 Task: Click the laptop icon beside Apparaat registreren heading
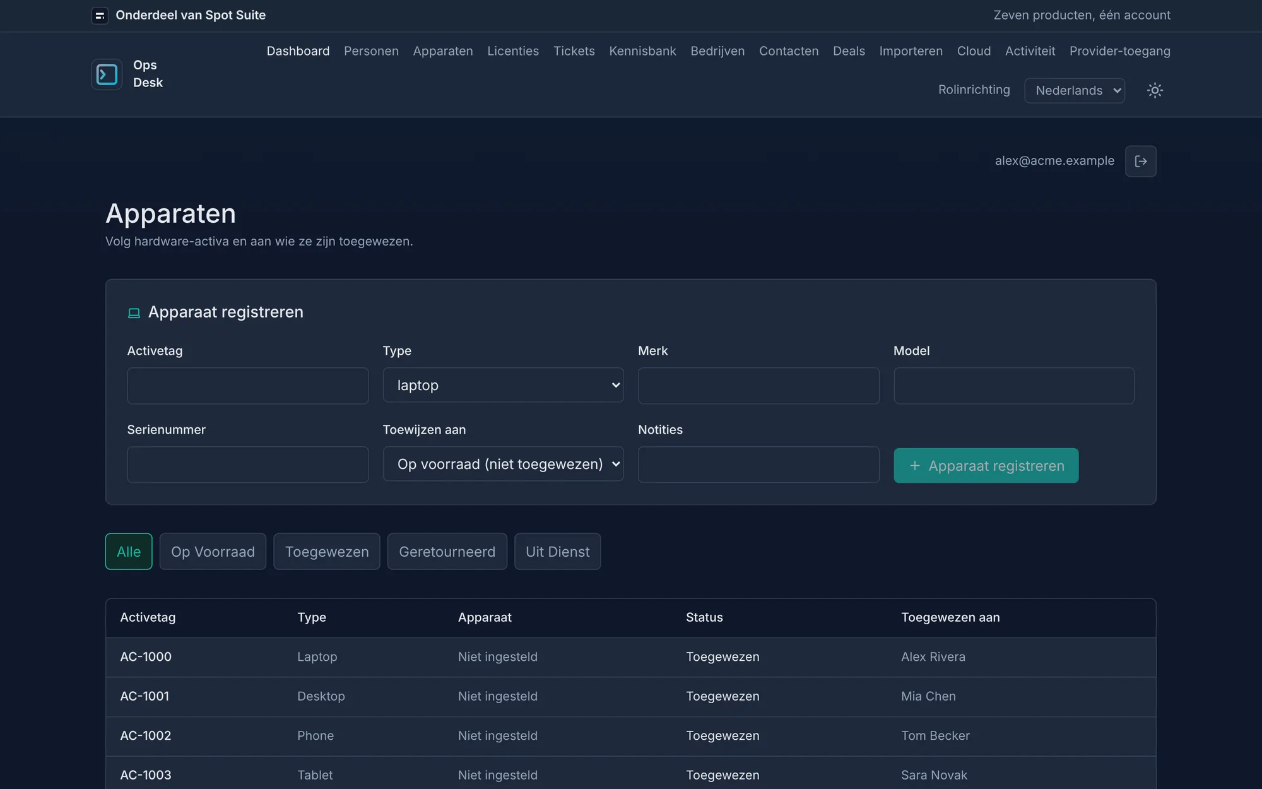tap(134, 313)
